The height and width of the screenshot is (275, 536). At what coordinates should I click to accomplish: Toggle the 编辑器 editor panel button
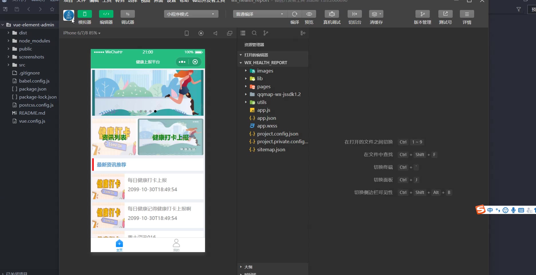click(106, 14)
